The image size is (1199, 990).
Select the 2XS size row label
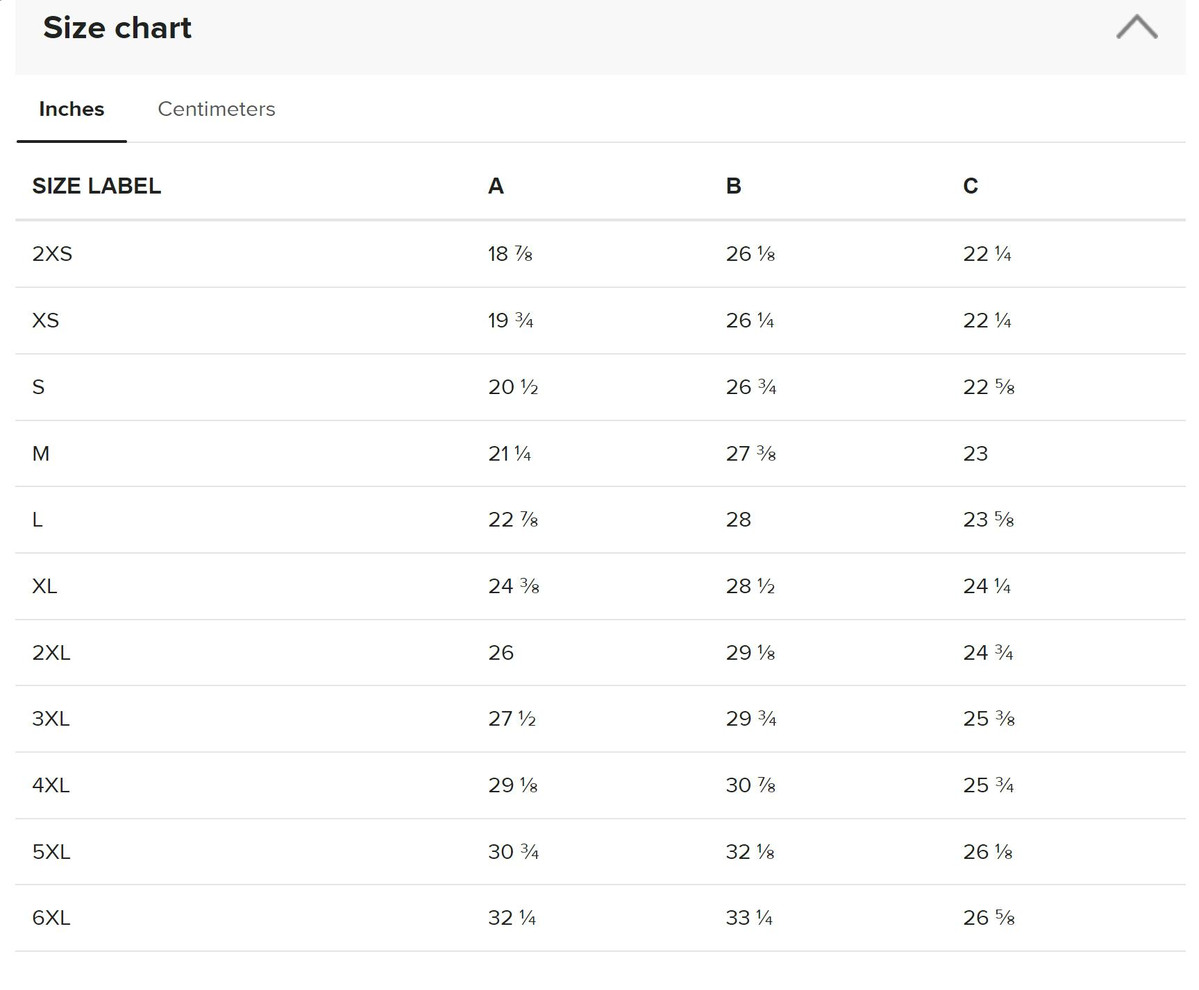tap(52, 254)
